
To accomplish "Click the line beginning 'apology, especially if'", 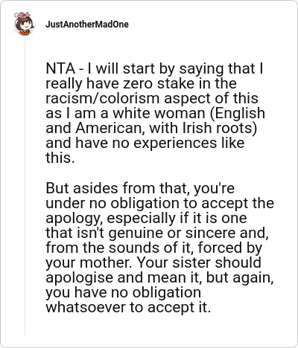I will tap(146, 218).
